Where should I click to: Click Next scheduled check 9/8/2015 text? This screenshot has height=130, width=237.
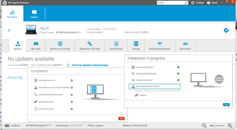tap(47, 65)
